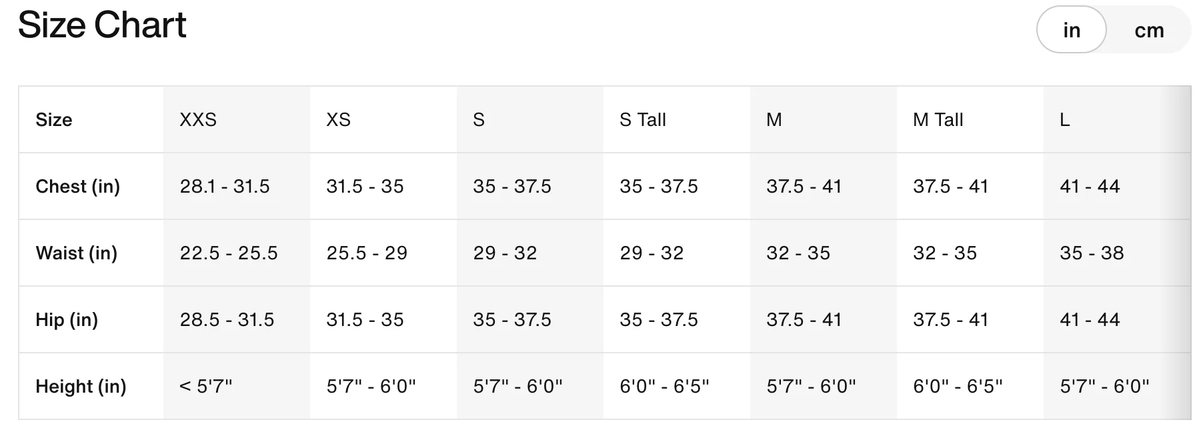Click the XS waist value 25.5 - 29
The height and width of the screenshot is (432, 1203).
pyautogui.click(x=367, y=253)
